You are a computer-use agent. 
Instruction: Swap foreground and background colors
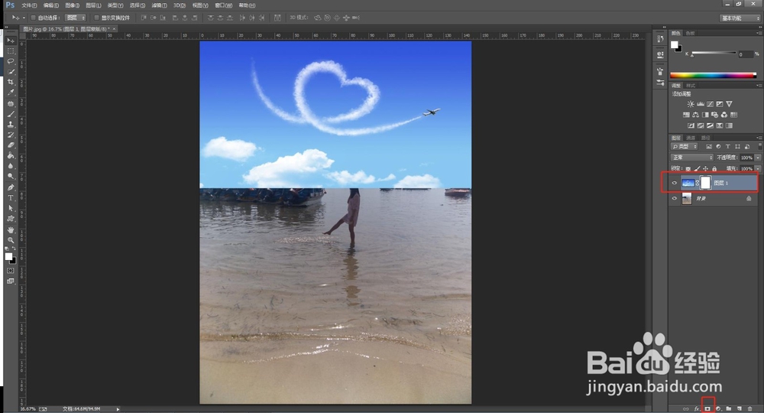[x=14, y=249]
